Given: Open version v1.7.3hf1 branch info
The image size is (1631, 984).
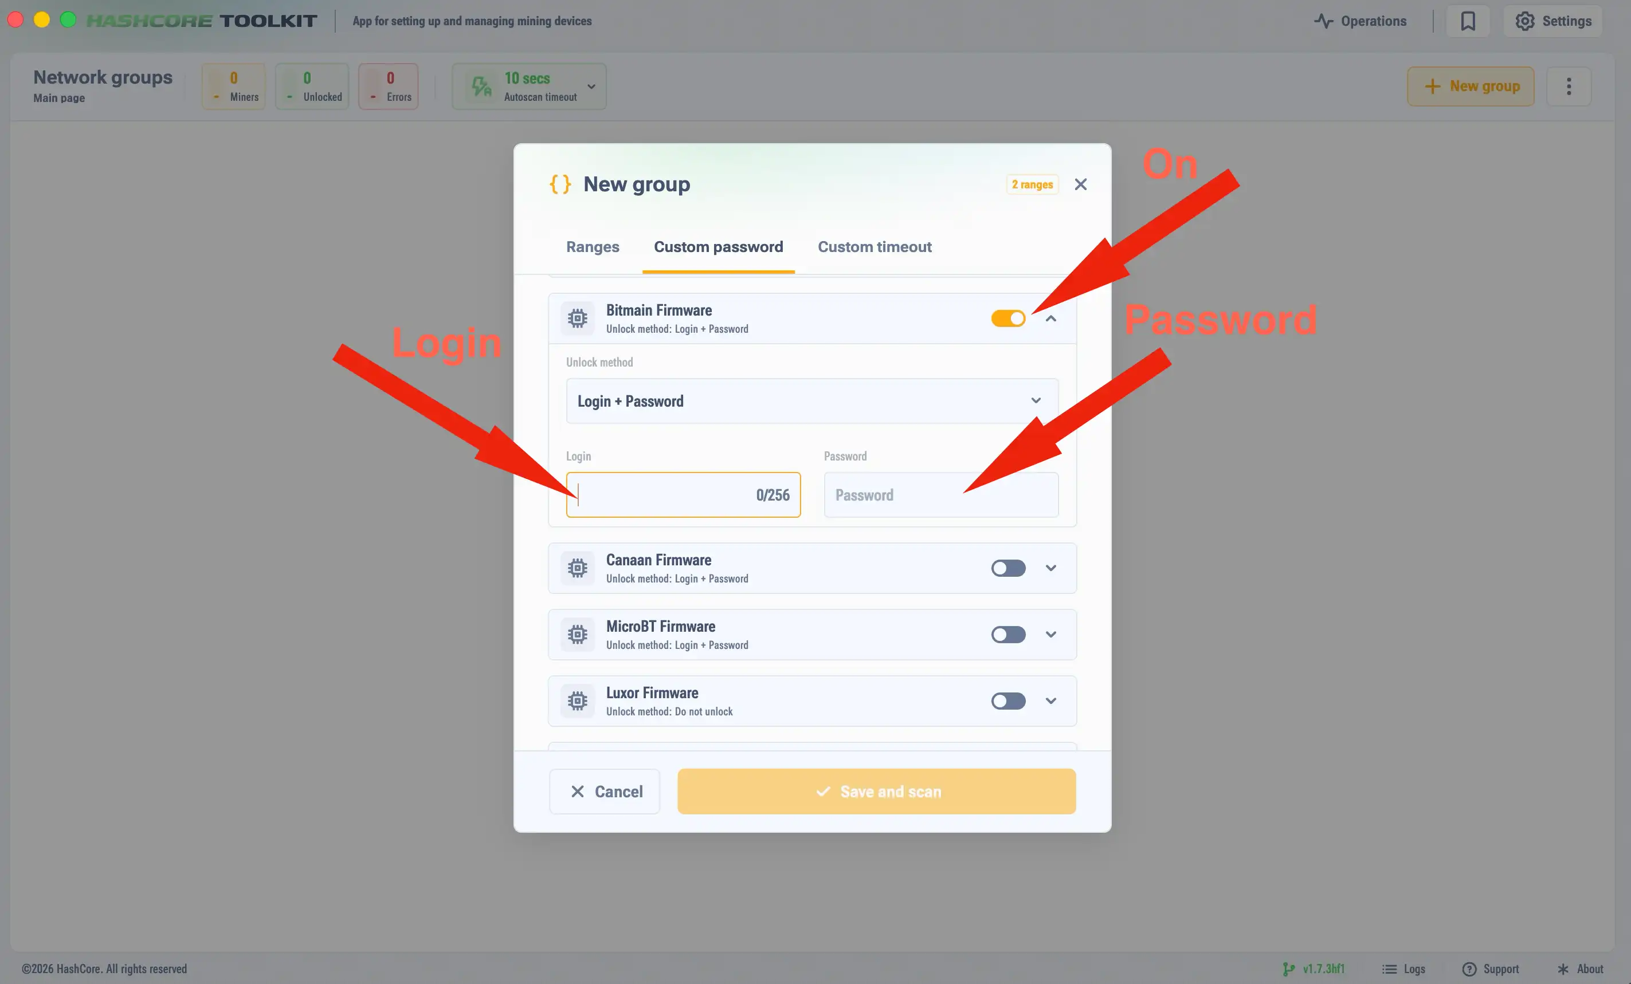Looking at the screenshot, I should click(1314, 969).
